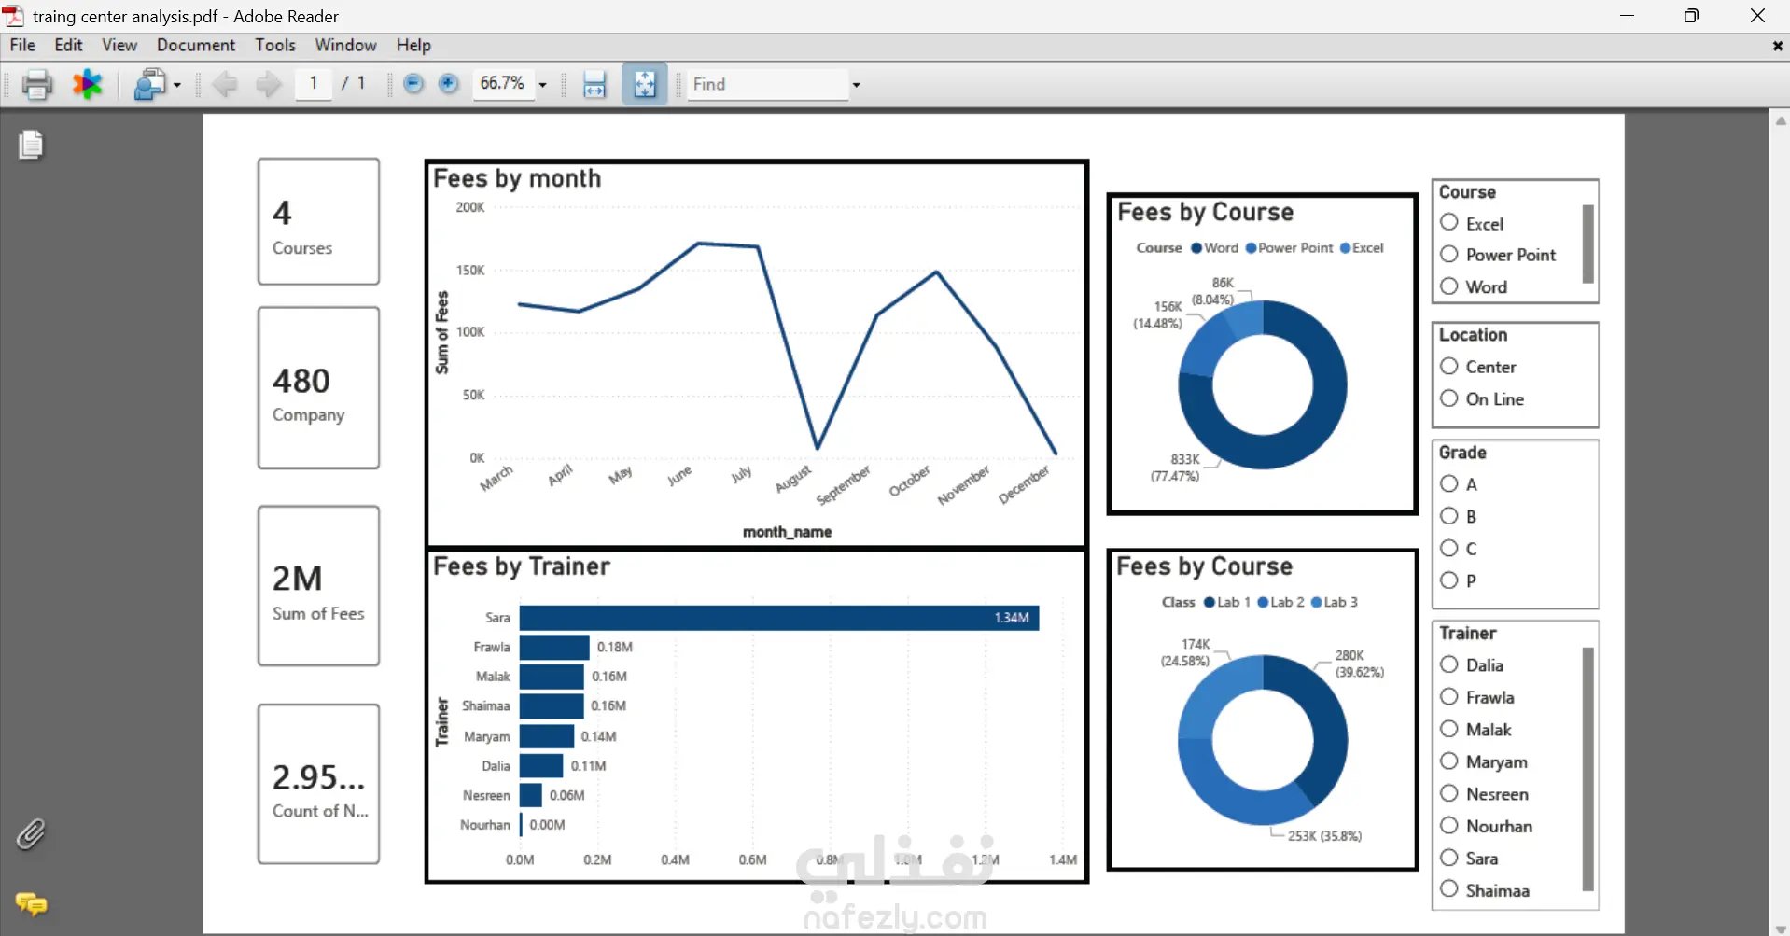
Task: Open the Tools menu
Action: [275, 45]
